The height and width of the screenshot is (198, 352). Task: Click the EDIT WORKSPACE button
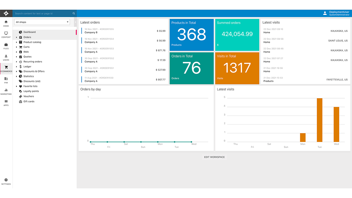click(x=214, y=157)
